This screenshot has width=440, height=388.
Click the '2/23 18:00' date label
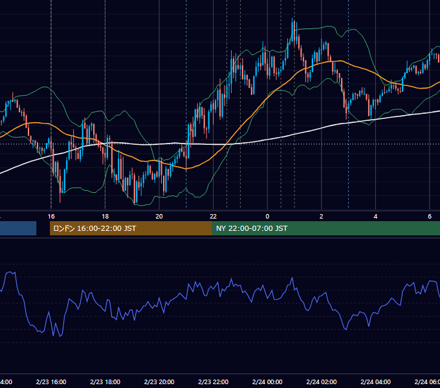click(x=105, y=382)
